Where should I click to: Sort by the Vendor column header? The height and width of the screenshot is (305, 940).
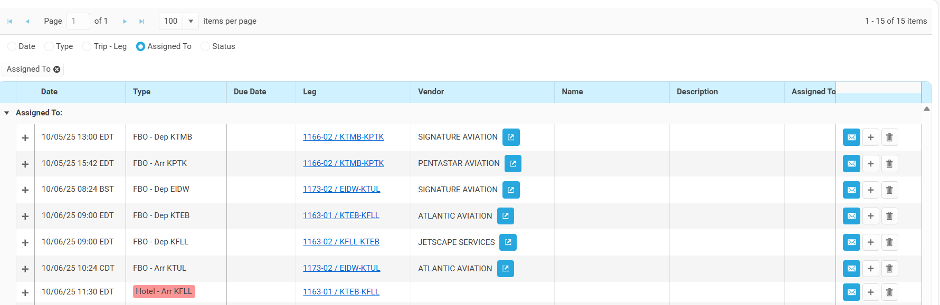[431, 92]
